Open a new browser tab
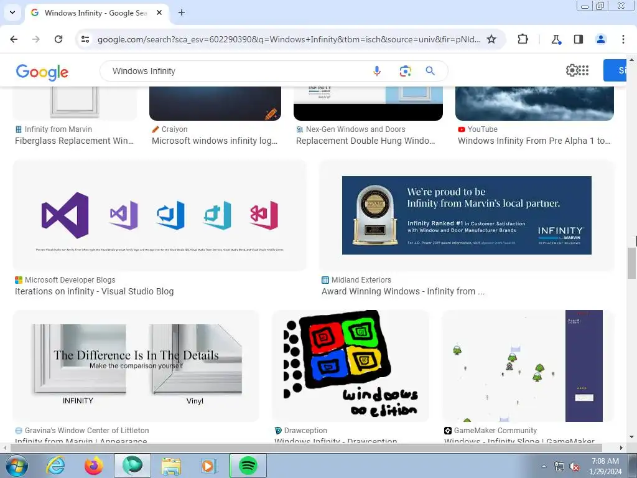637x478 pixels. (182, 12)
